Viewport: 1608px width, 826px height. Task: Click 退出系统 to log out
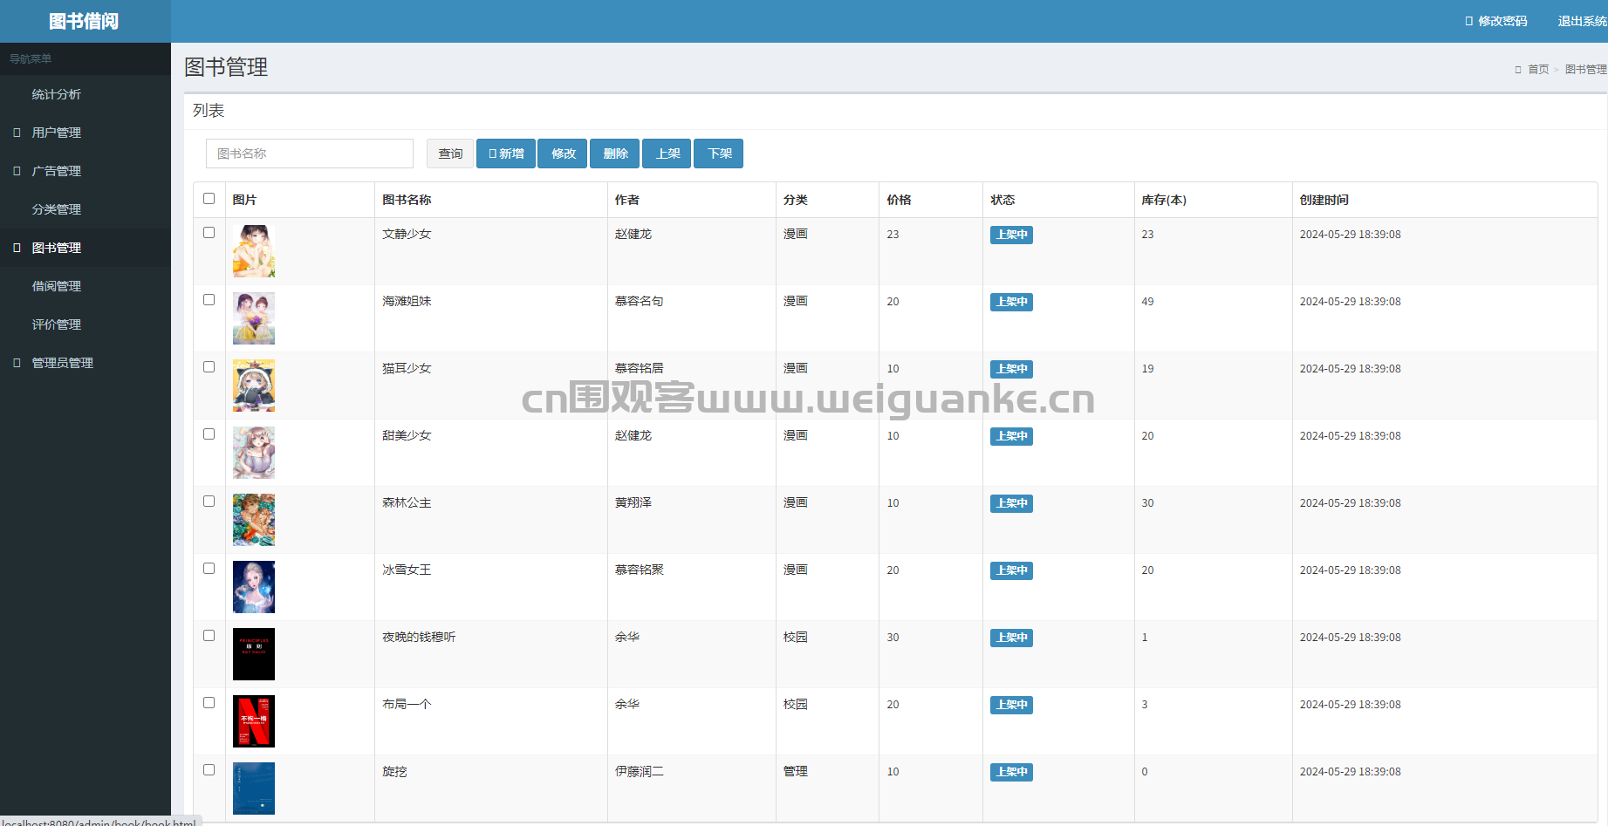click(x=1581, y=21)
